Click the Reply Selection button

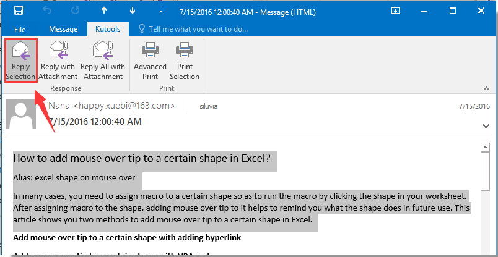[20, 61]
